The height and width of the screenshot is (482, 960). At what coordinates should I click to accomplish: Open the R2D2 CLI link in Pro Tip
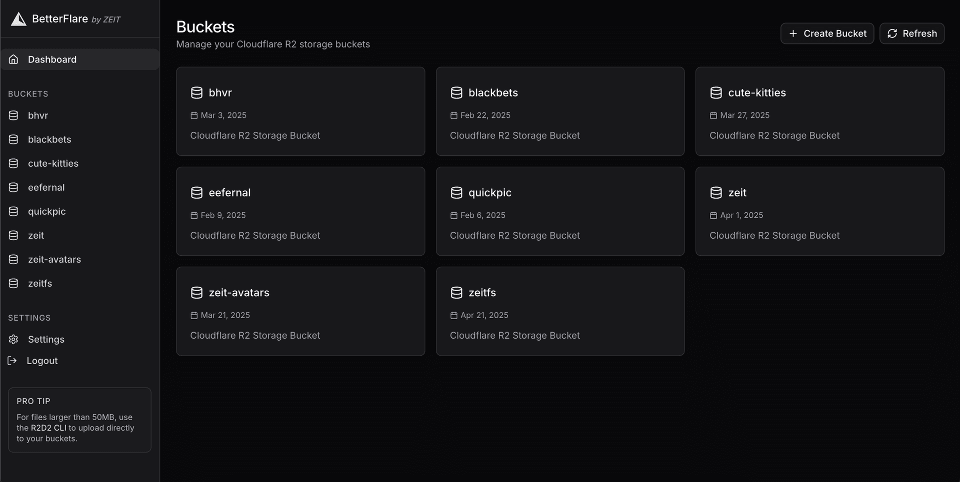point(48,428)
